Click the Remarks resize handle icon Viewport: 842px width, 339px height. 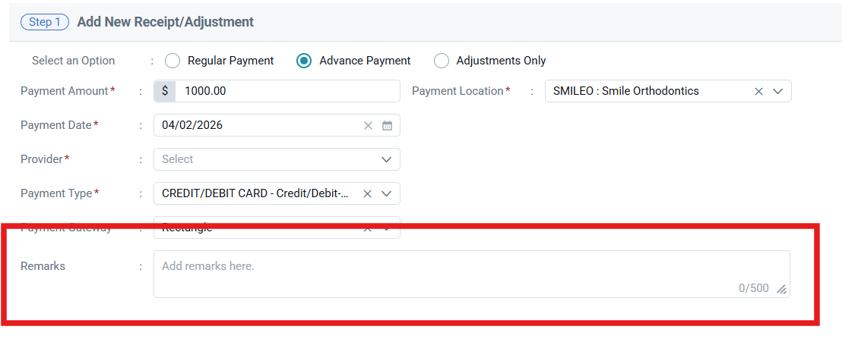(x=781, y=289)
